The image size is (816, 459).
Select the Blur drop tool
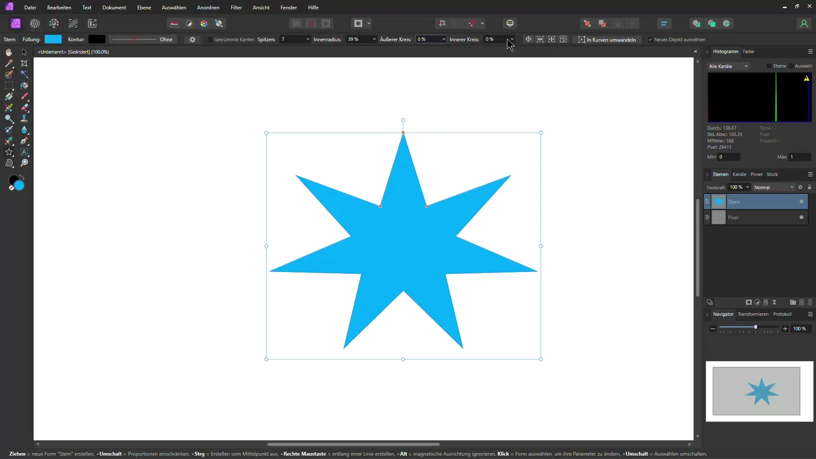(x=24, y=130)
